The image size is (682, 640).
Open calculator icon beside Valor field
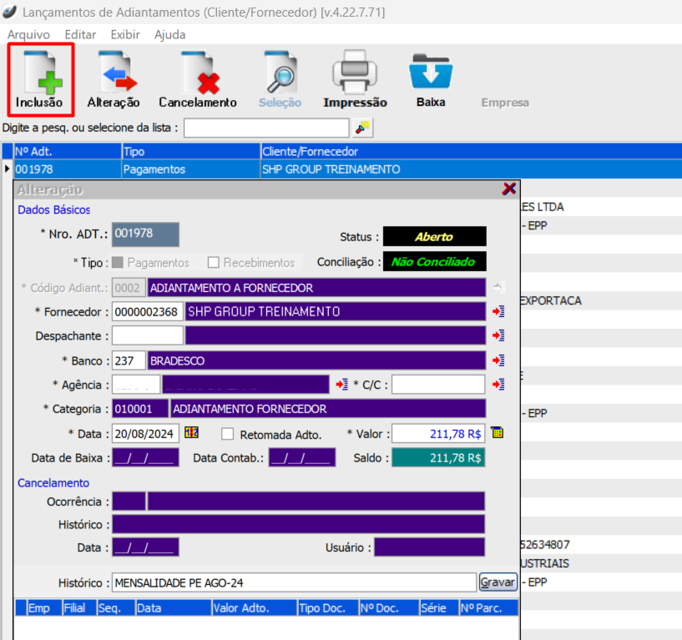(x=497, y=433)
